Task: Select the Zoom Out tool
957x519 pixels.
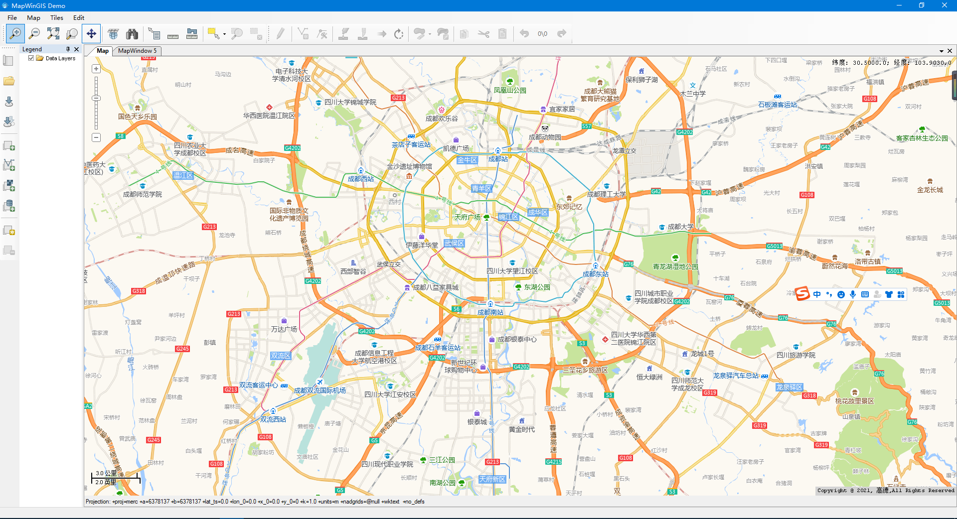Action: (x=34, y=34)
